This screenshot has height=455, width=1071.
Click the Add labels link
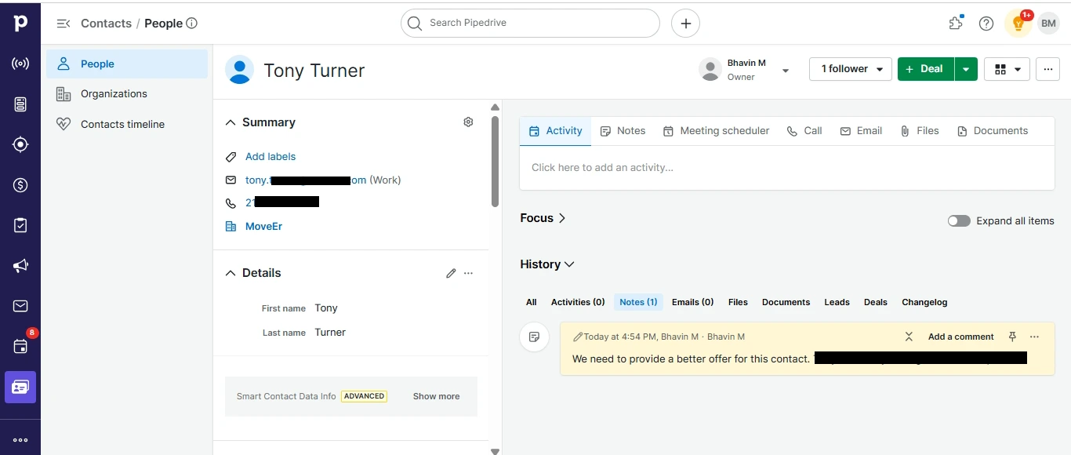(270, 157)
